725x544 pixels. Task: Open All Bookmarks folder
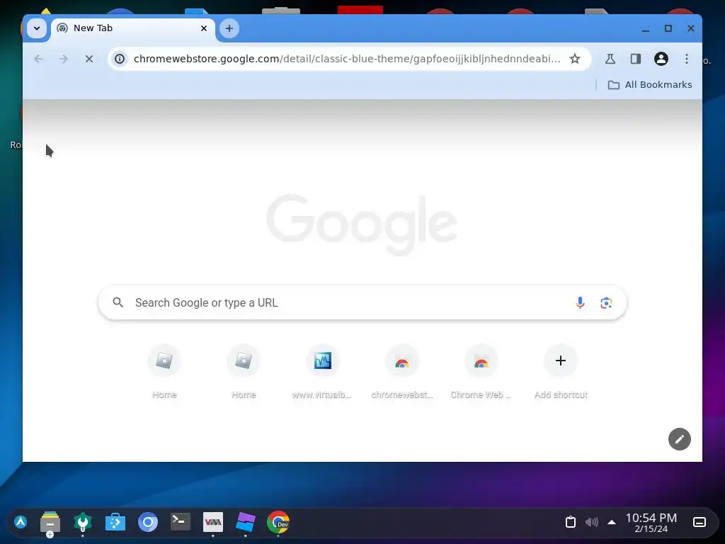click(650, 85)
